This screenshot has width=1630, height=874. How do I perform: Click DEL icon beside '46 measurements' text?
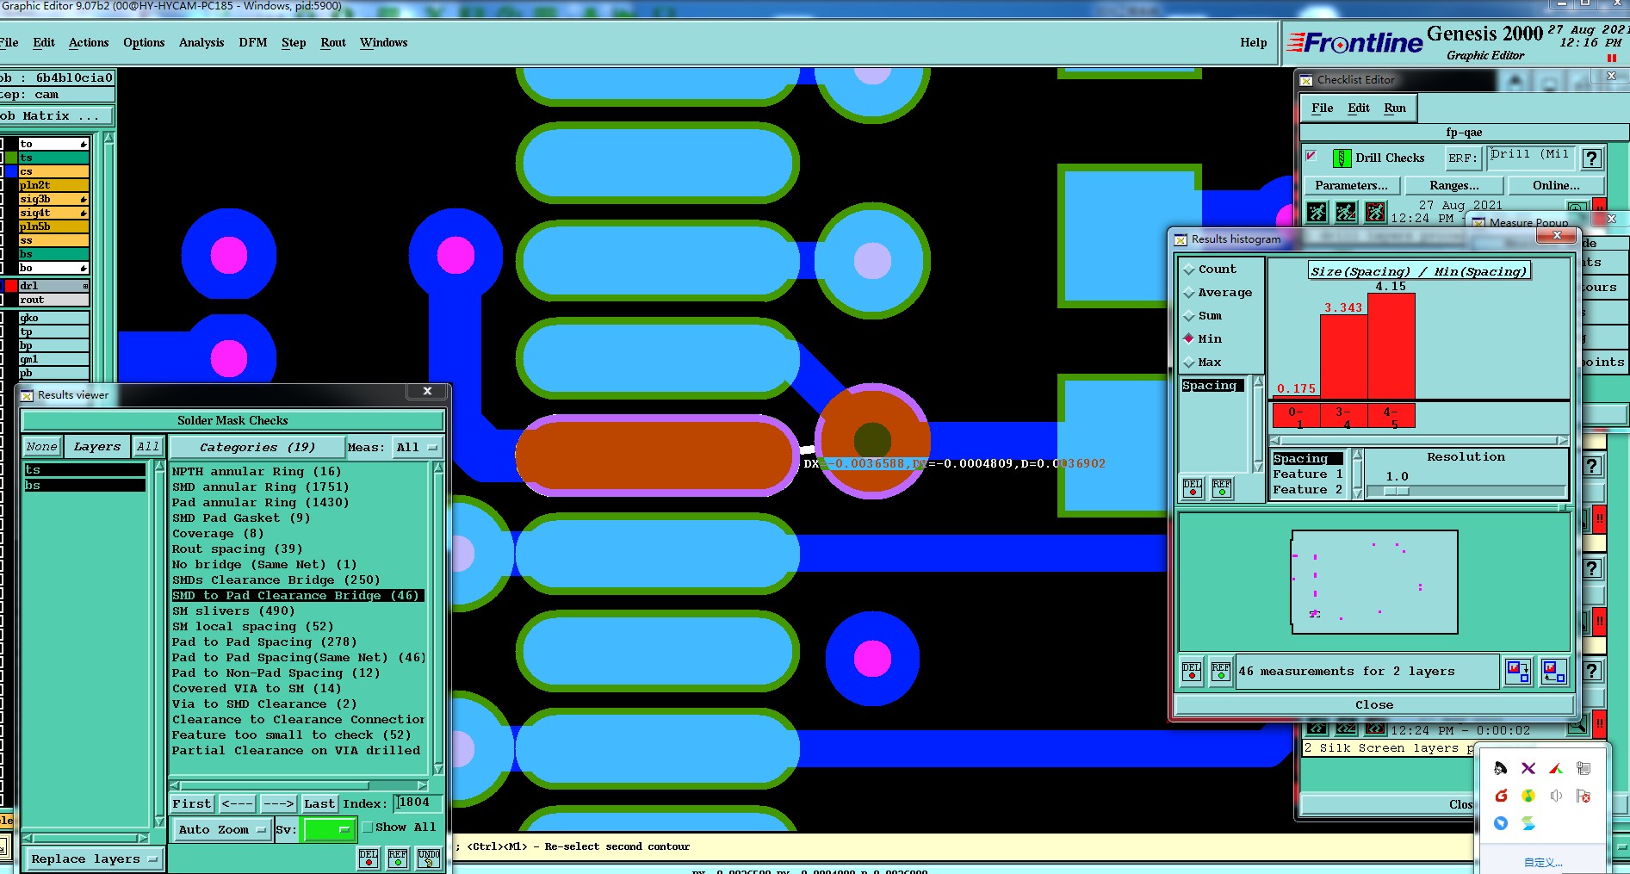coord(1192,671)
